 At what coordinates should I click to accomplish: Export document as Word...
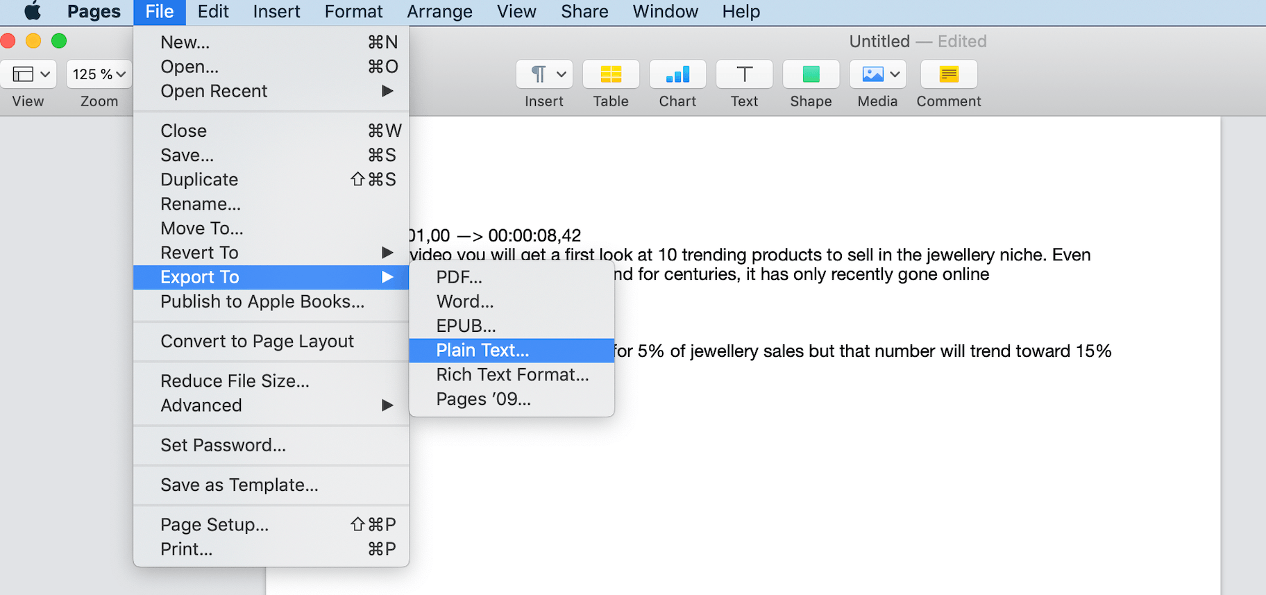[512, 301]
